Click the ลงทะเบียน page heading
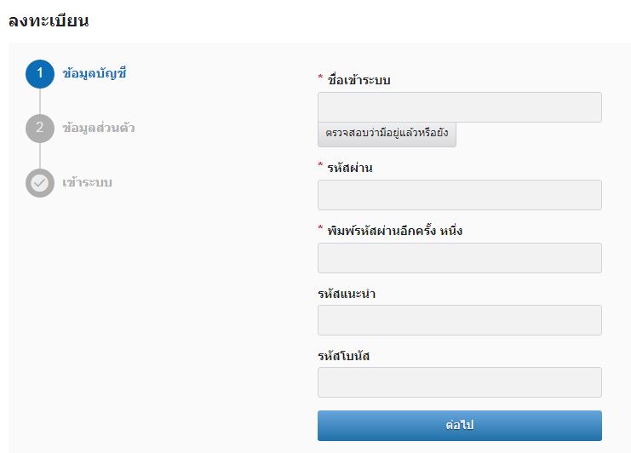 (x=49, y=20)
